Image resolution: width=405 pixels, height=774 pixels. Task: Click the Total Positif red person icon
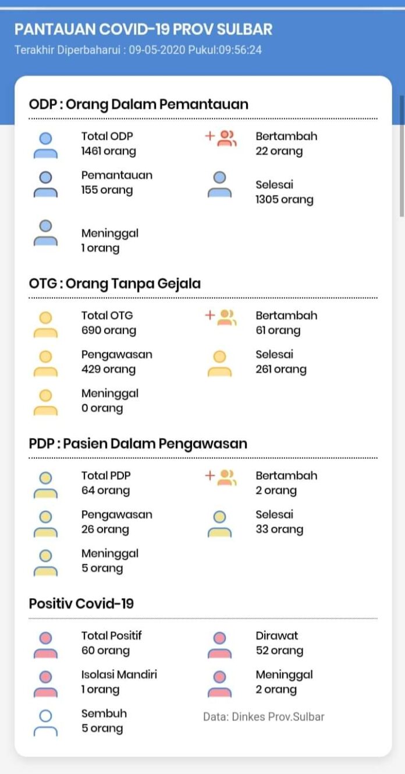pyautogui.click(x=45, y=645)
